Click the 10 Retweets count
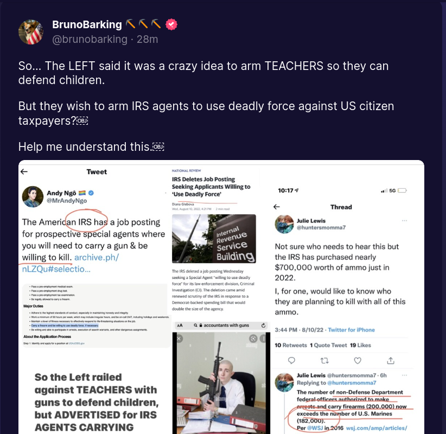 (291, 345)
